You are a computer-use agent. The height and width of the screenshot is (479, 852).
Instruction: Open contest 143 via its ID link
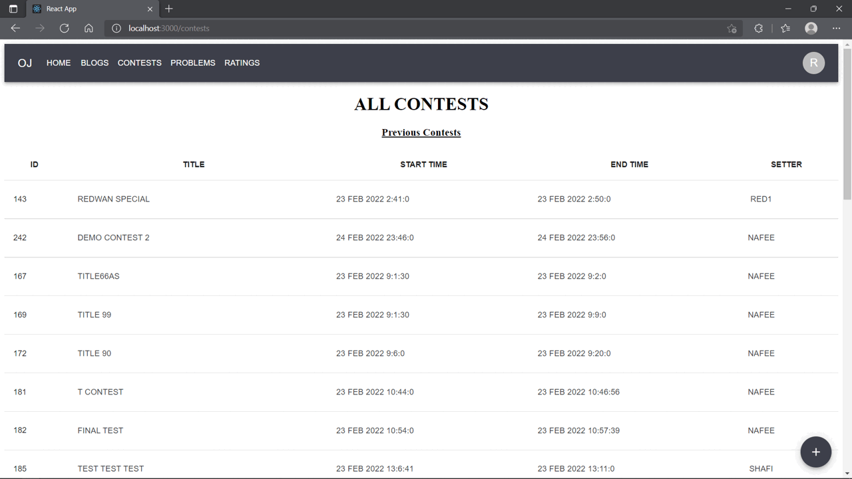click(19, 198)
